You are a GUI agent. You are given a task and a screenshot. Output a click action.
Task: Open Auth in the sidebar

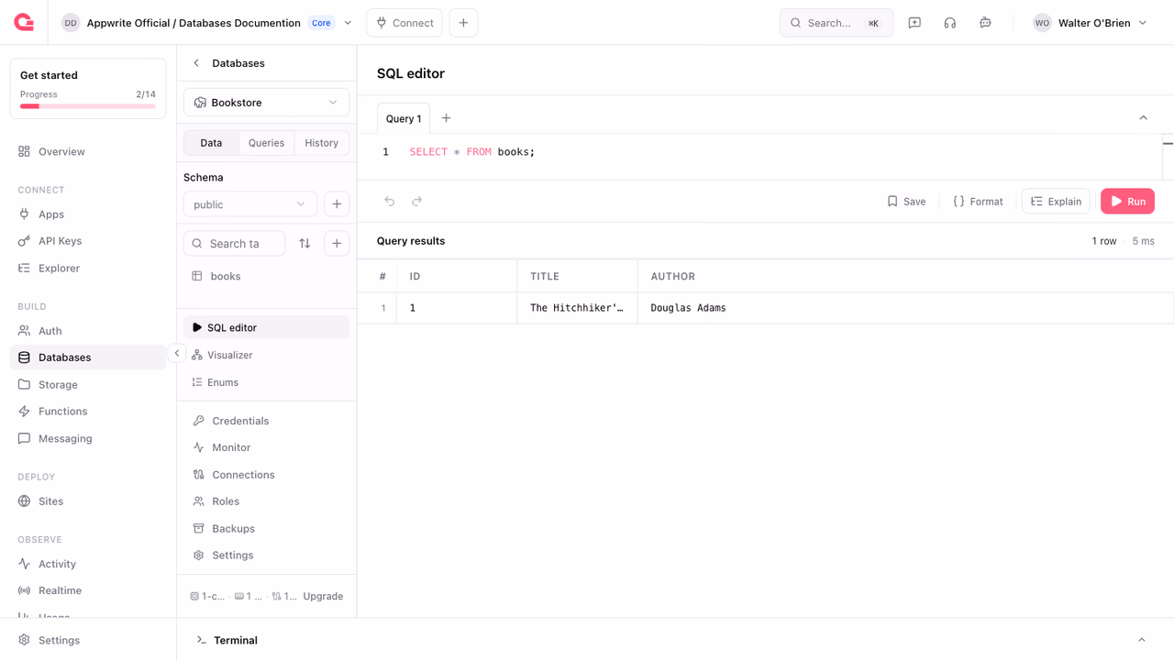(x=88, y=331)
